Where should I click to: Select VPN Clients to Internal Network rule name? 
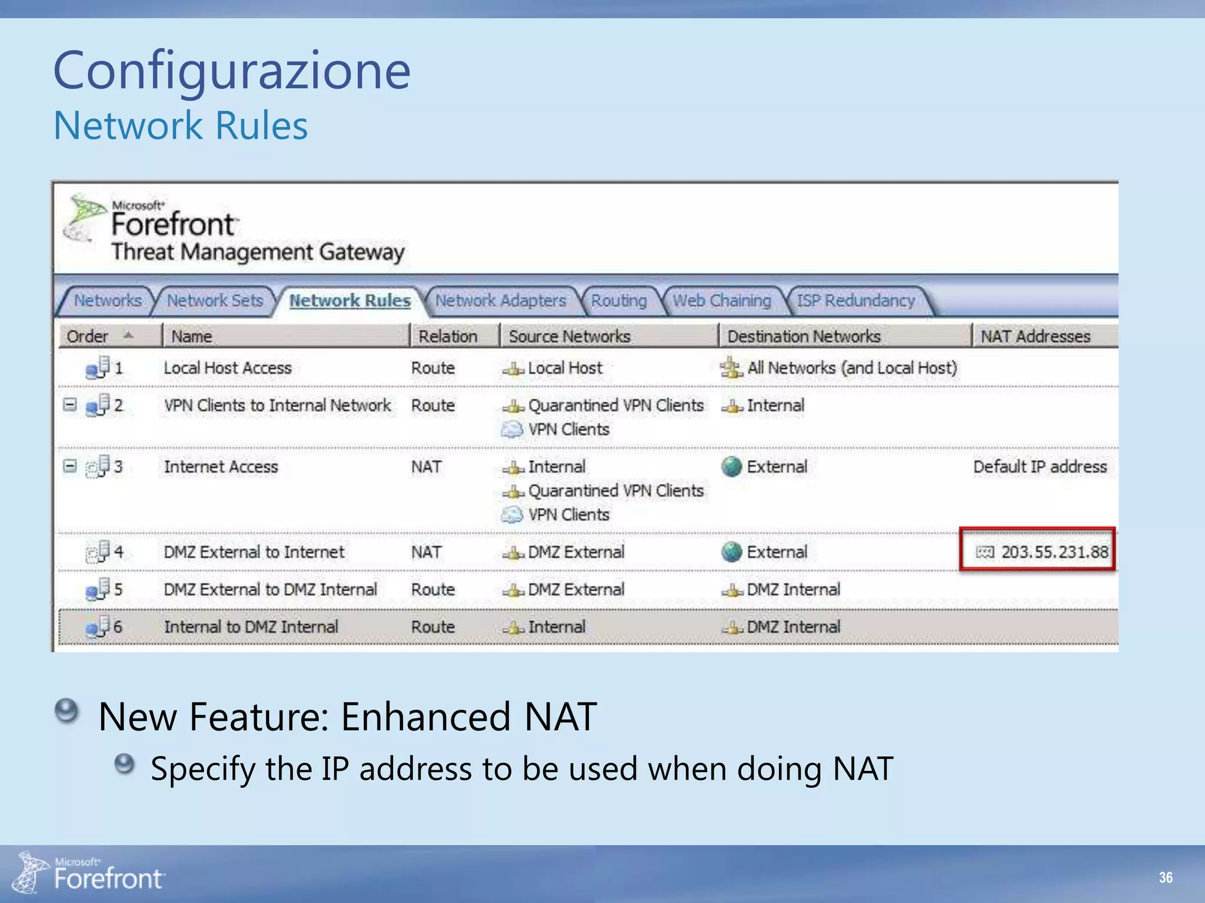tap(277, 406)
